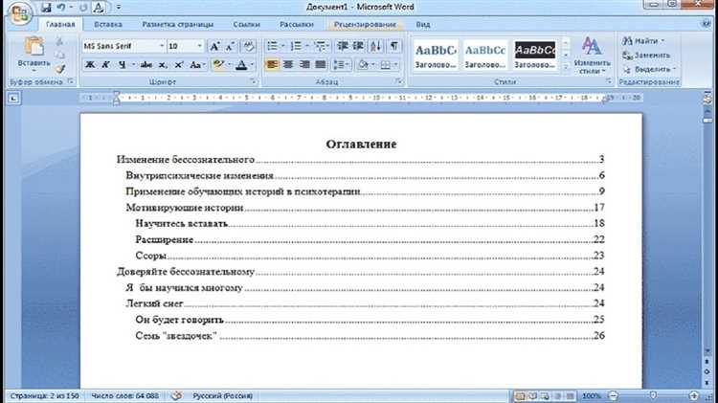Toggle underline (Ч) formatting
The width and height of the screenshot is (718, 403).
pyautogui.click(x=122, y=65)
